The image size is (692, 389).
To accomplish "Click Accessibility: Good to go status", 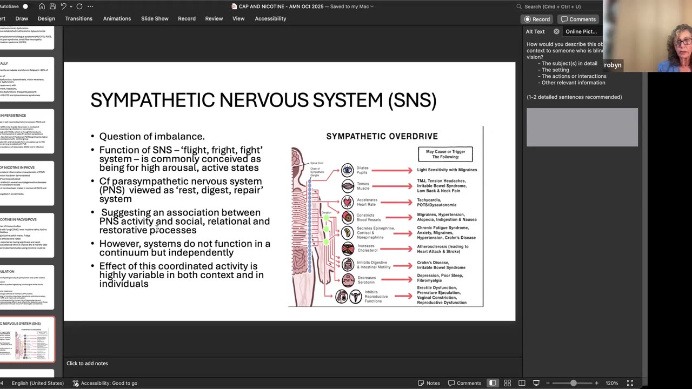I will coord(105,383).
